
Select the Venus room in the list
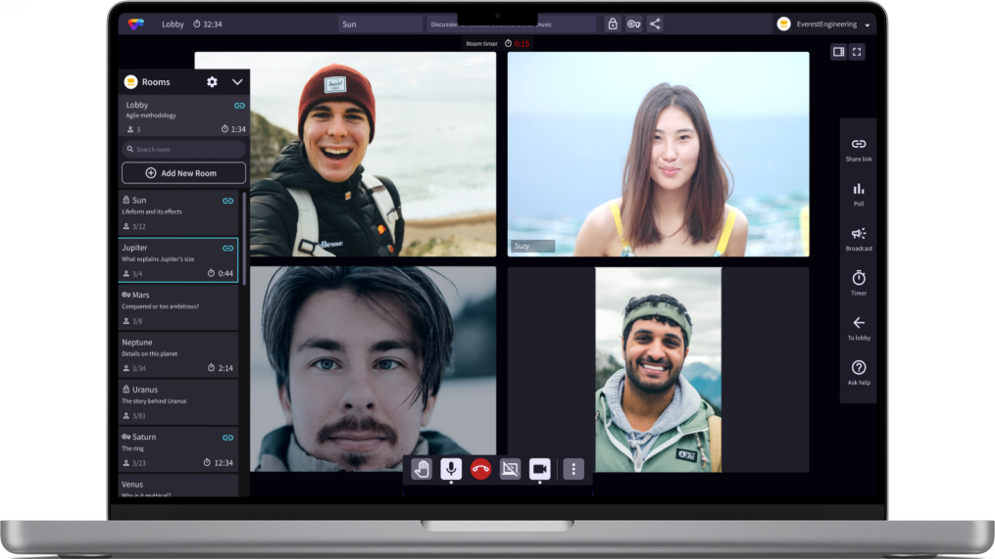[178, 486]
